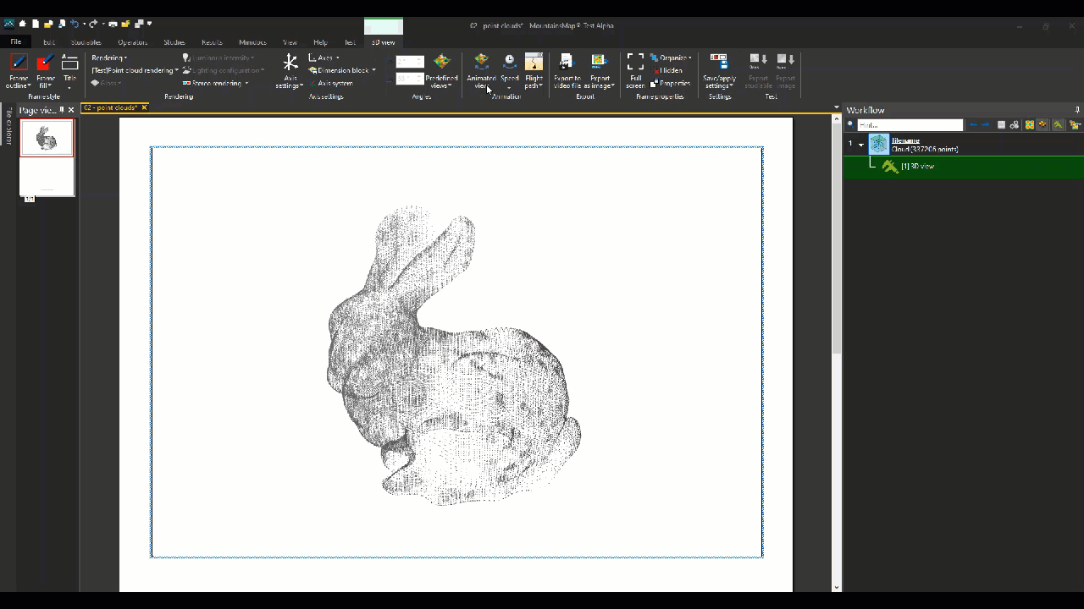The height and width of the screenshot is (609, 1084).
Task: Click the gray square icon in Workflow toolbar
Action: 1001,124
